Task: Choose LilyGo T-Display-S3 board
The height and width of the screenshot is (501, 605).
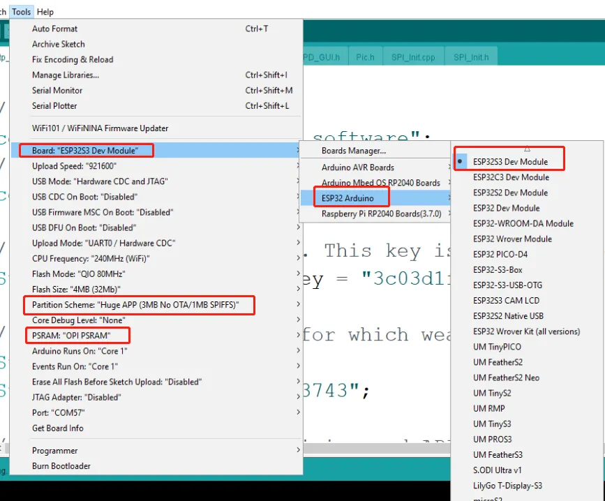Action: (x=507, y=486)
